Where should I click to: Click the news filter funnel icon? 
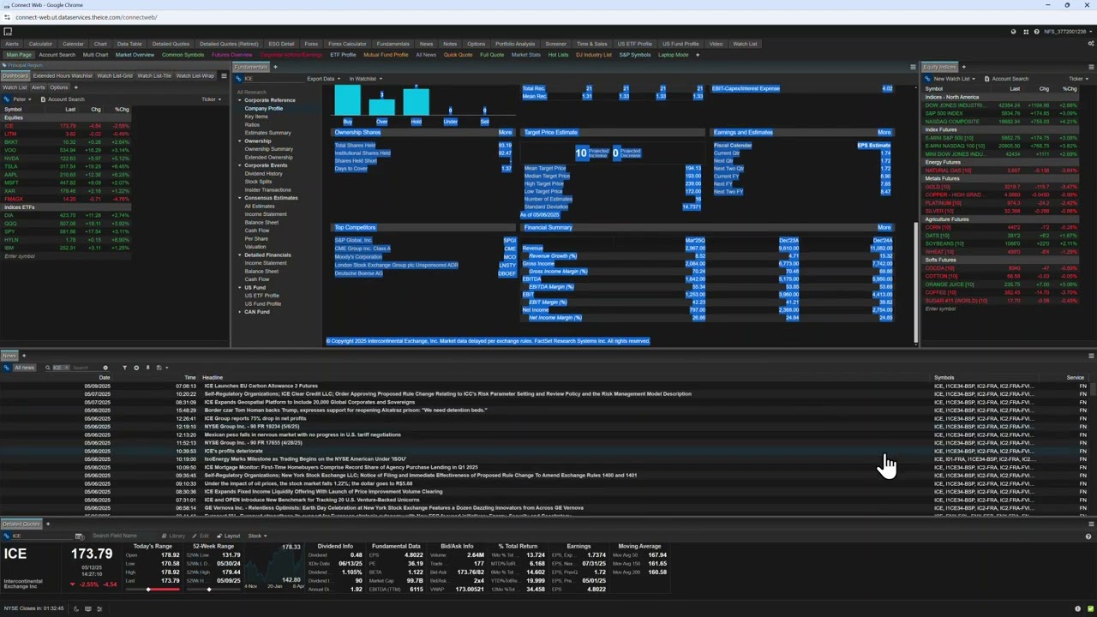click(x=124, y=368)
